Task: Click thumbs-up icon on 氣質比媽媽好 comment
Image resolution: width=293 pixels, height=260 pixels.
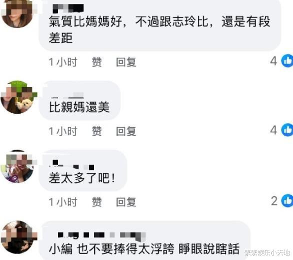Action: (287, 61)
